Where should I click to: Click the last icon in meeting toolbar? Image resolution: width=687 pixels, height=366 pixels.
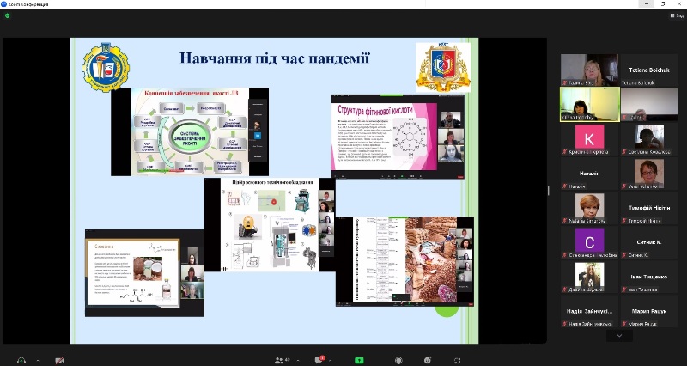(x=457, y=360)
